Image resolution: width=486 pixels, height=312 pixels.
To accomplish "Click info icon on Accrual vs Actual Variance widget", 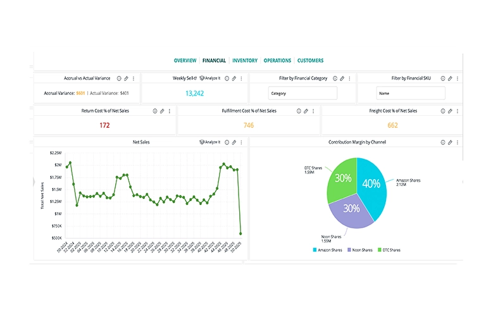I will point(119,78).
